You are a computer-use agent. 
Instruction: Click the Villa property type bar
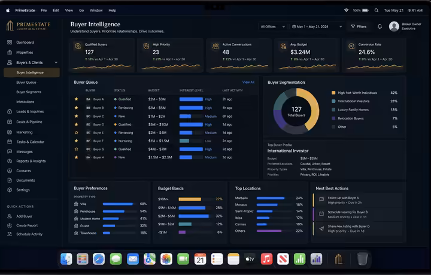(118, 204)
